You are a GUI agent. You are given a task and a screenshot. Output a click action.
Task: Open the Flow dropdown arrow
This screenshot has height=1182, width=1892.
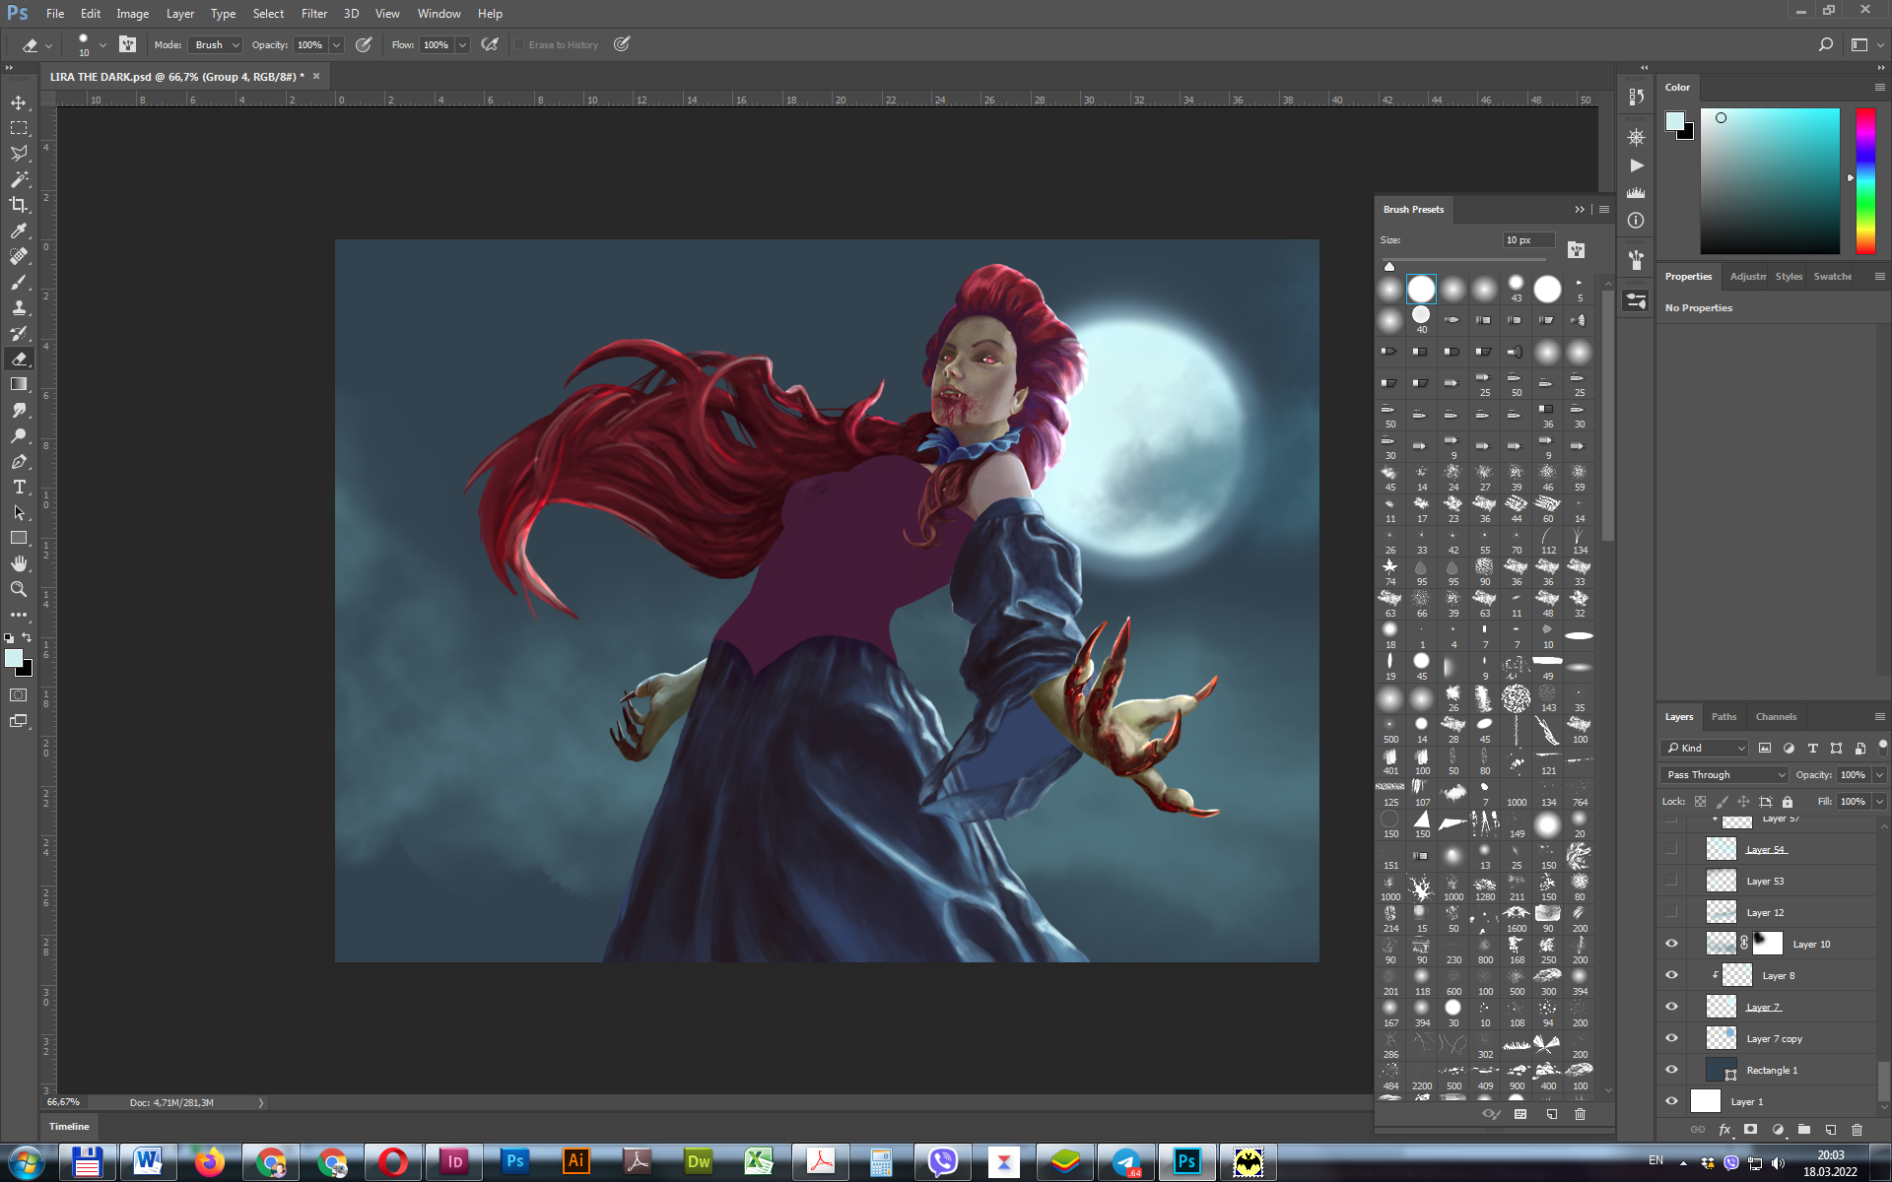click(462, 44)
